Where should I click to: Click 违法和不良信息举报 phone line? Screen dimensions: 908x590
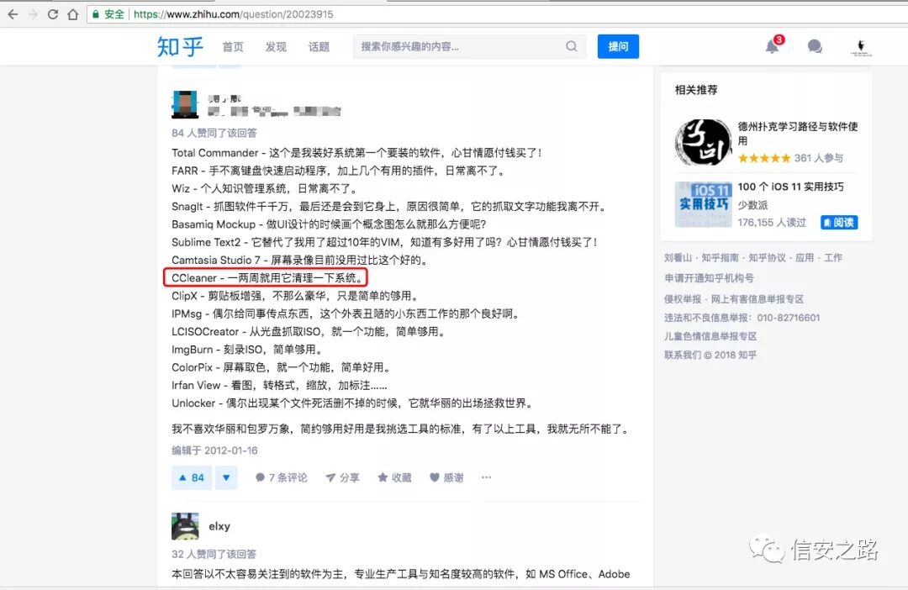742,318
